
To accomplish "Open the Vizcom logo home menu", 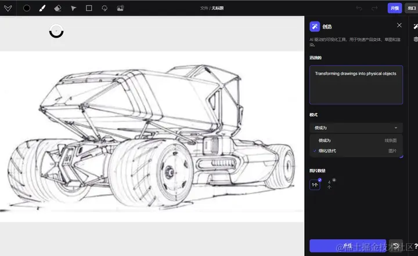I will 8,8.
